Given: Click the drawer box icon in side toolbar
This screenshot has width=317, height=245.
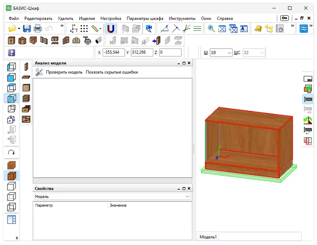Looking at the screenshot, I should click(26, 109).
